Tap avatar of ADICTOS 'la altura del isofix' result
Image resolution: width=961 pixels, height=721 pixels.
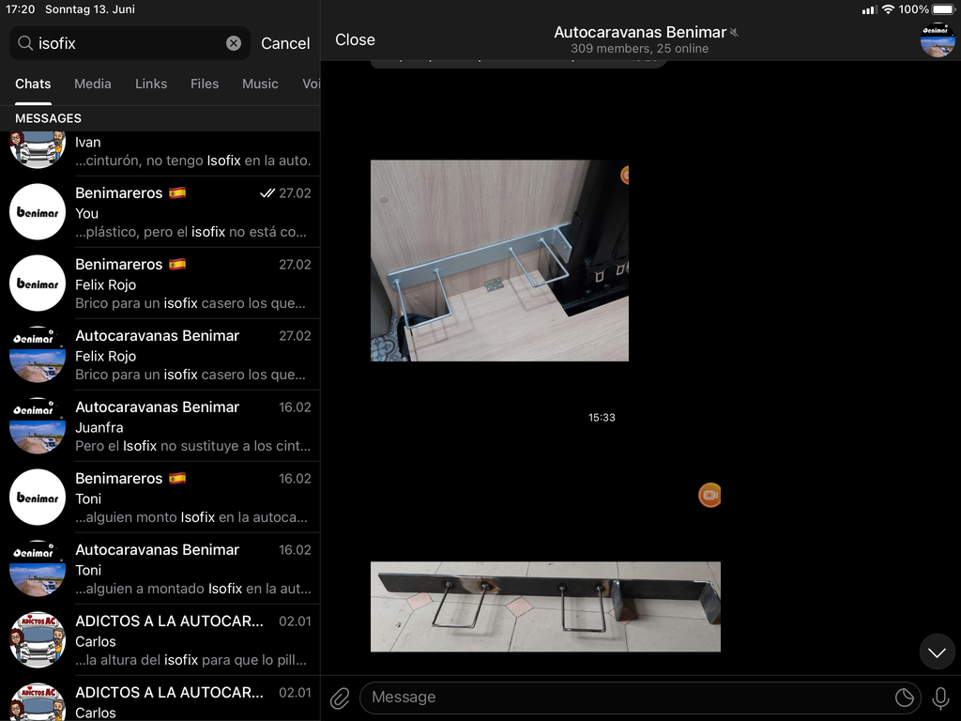pyautogui.click(x=38, y=639)
